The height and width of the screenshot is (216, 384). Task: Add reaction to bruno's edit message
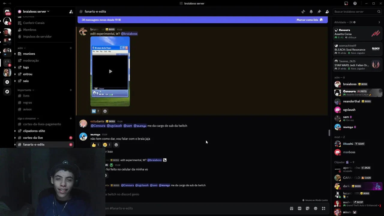click(105, 111)
